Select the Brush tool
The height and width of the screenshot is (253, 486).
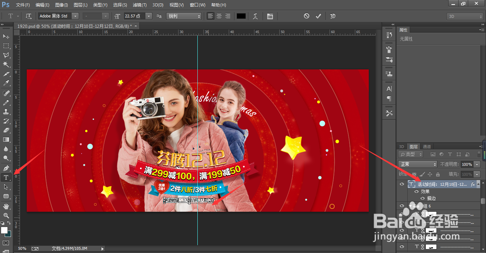6,102
